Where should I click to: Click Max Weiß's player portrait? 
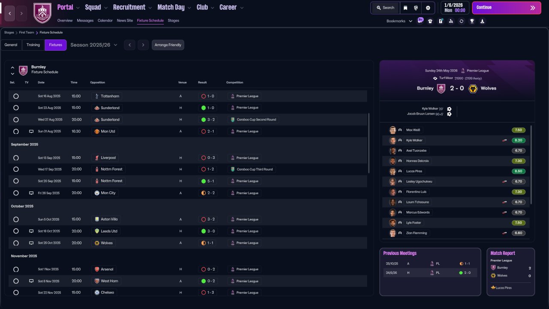[x=392, y=130]
